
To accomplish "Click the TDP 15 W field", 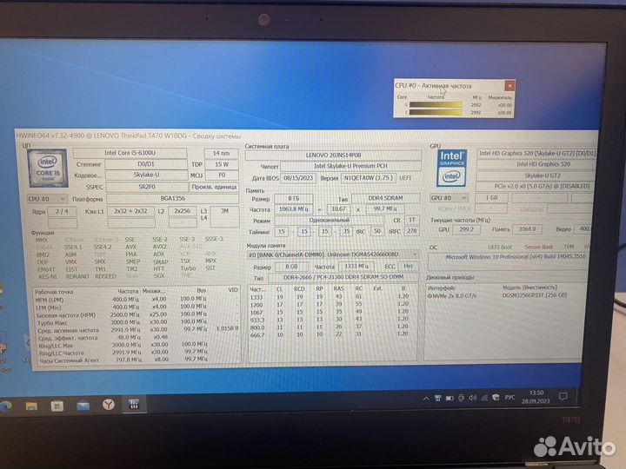I will click(222, 164).
